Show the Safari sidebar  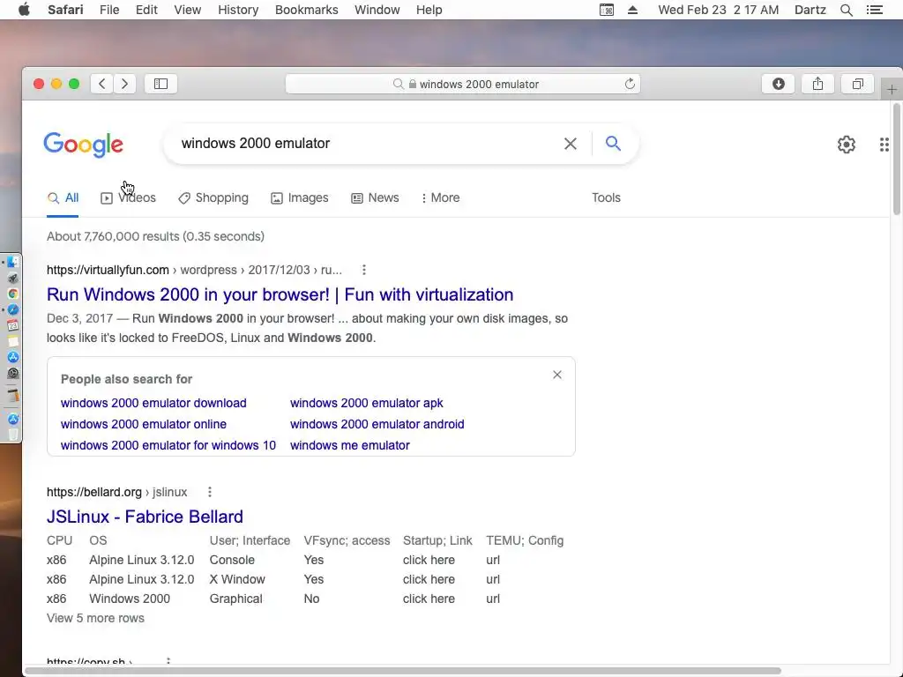160,84
